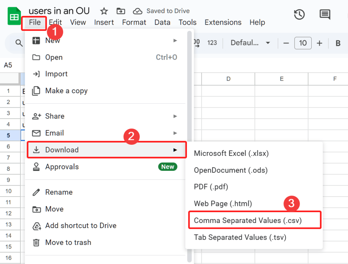Click the cell name box showing A5

[x=8, y=65]
